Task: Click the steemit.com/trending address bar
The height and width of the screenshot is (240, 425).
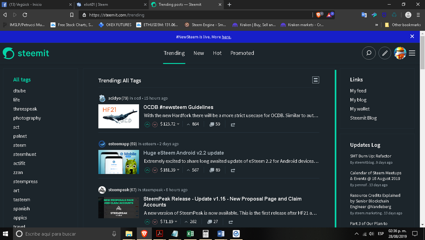Action: click(x=196, y=15)
